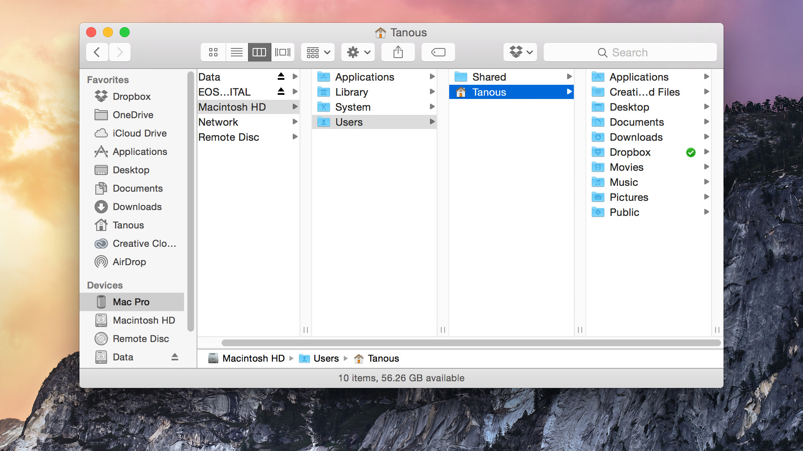This screenshot has height=451, width=803.
Task: Expand the Pictures folder disclosure triangle
Action: (x=707, y=197)
